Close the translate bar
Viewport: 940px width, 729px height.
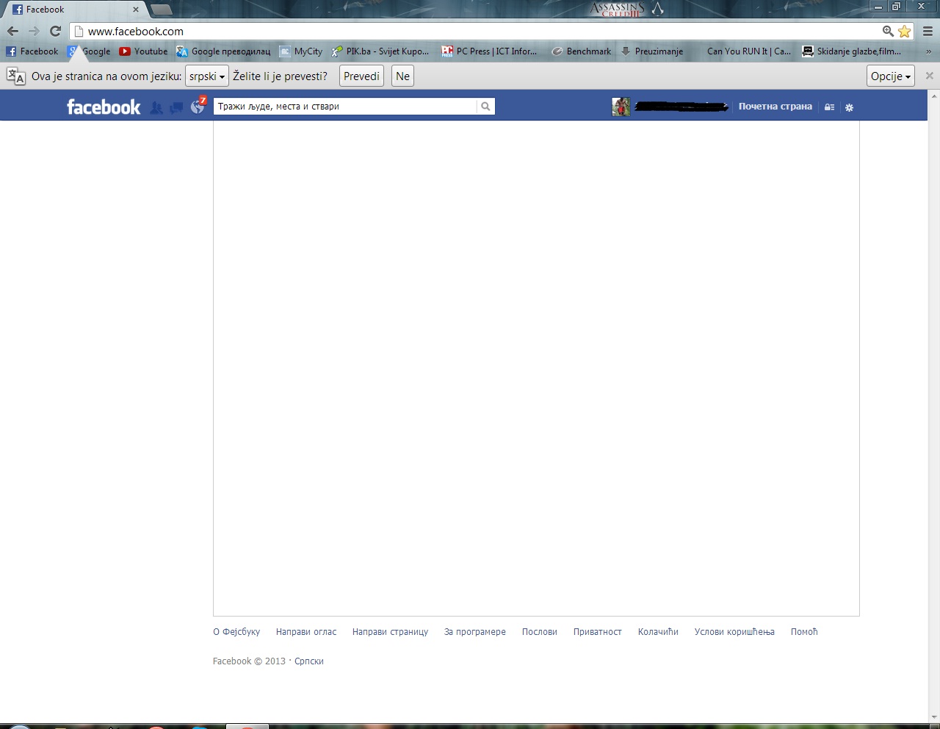click(x=929, y=76)
